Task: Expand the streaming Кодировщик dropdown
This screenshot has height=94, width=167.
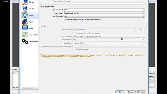Action: 104,13
